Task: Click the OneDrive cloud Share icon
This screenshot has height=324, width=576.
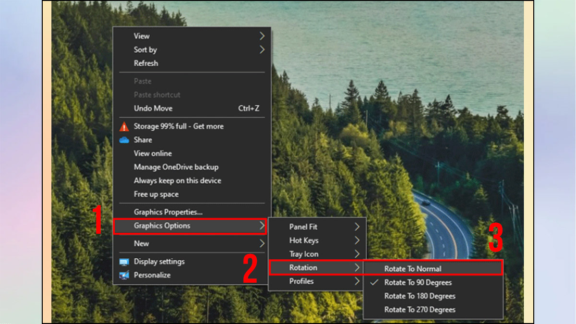Action: [x=124, y=140]
